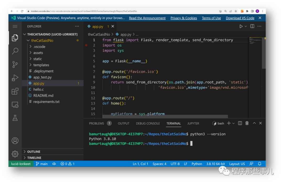The width and height of the screenshot is (283, 184).
Task: Click the lucid-lorikeet remote indicator
Action: pos(21,164)
